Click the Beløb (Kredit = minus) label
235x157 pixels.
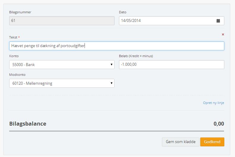[x=136, y=56]
